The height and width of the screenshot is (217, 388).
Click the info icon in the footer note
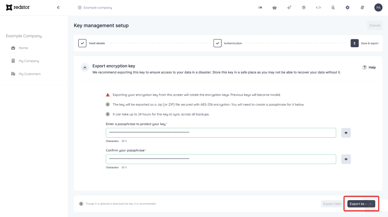click(81, 204)
